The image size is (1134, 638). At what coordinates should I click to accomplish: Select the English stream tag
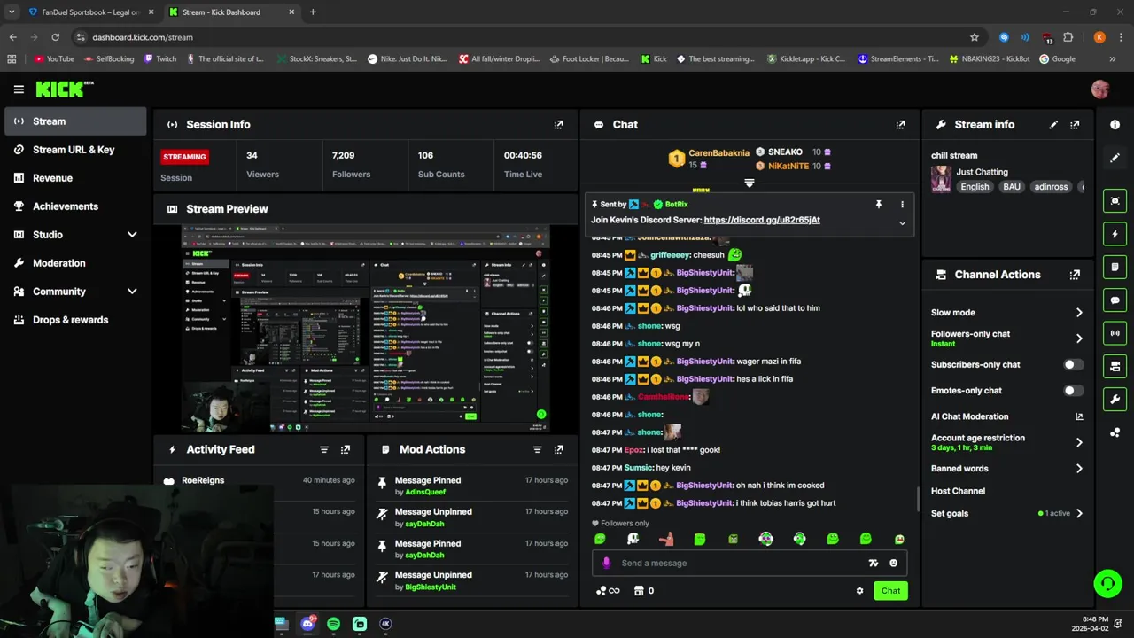tap(975, 187)
